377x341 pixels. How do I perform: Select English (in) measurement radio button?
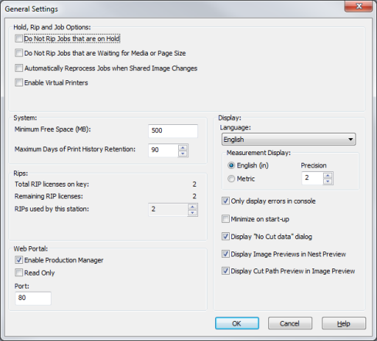(x=231, y=165)
